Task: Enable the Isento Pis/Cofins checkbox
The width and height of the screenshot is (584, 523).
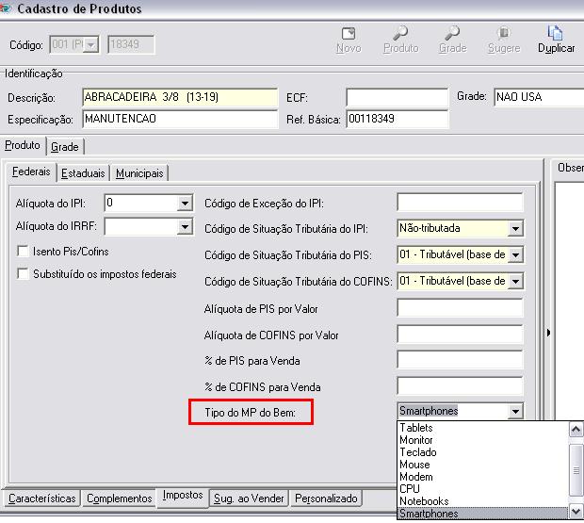Action: coord(24,252)
